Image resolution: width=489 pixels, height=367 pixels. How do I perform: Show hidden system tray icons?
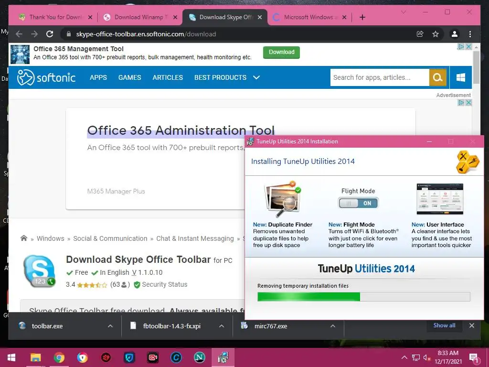[404, 357]
